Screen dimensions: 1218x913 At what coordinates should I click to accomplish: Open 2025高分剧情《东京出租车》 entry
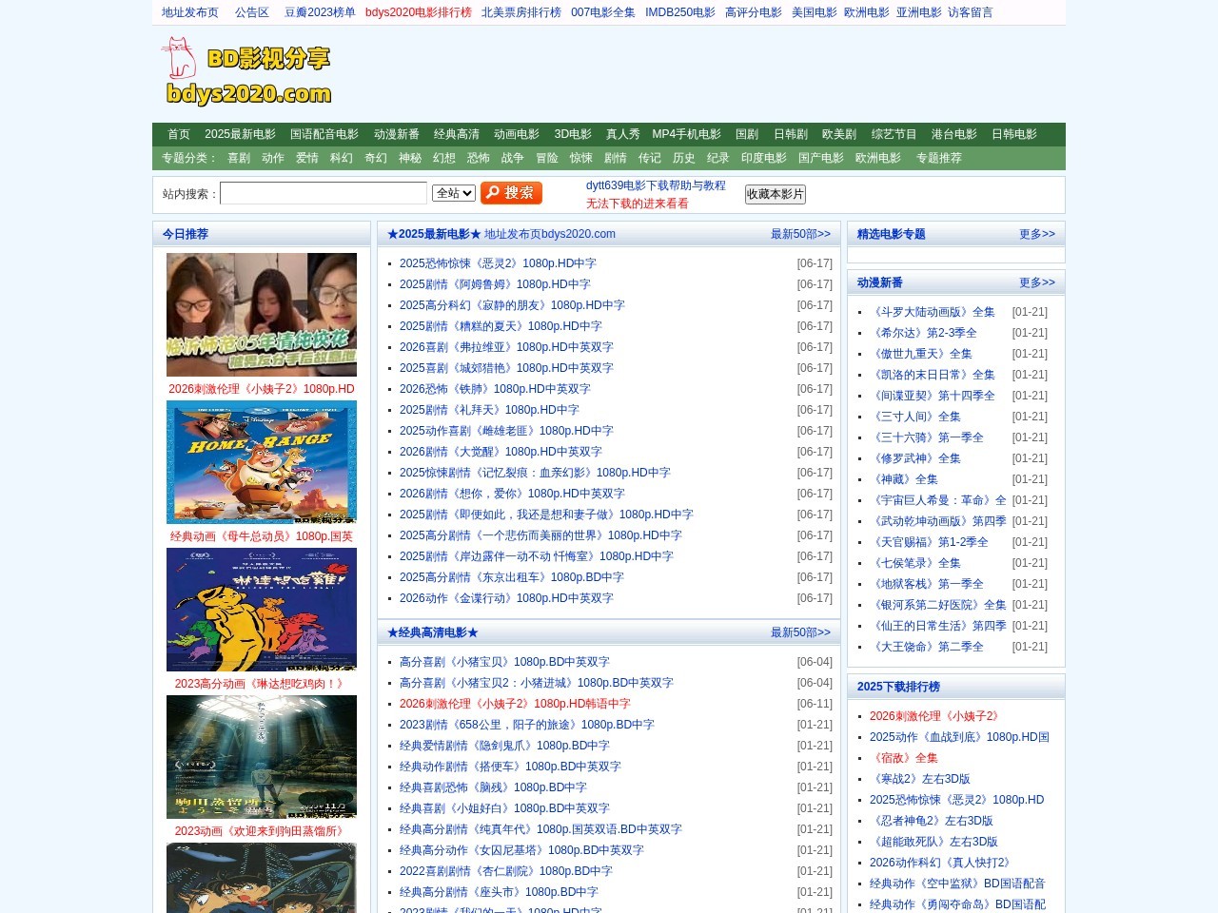512,577
